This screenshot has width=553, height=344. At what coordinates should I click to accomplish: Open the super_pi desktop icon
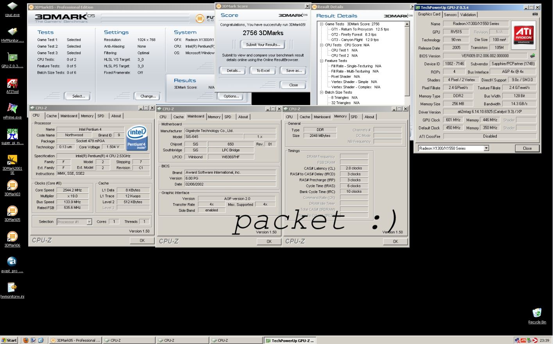coord(12,134)
